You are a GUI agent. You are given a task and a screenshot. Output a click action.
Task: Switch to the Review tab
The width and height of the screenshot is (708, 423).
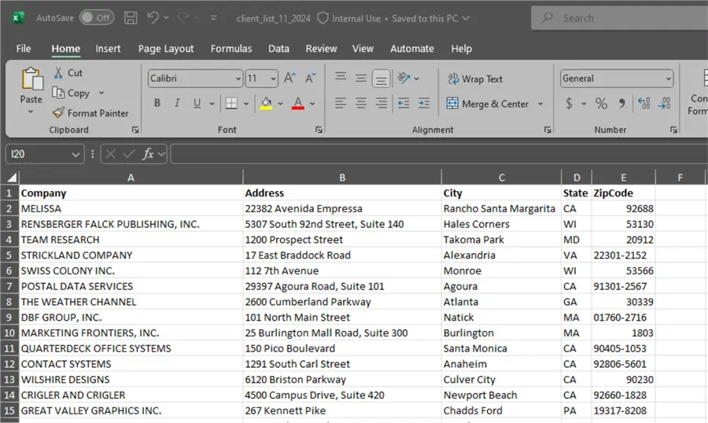tap(321, 48)
